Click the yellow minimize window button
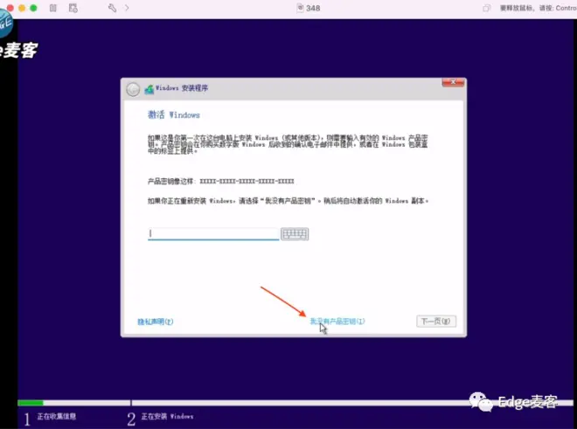 [22, 8]
